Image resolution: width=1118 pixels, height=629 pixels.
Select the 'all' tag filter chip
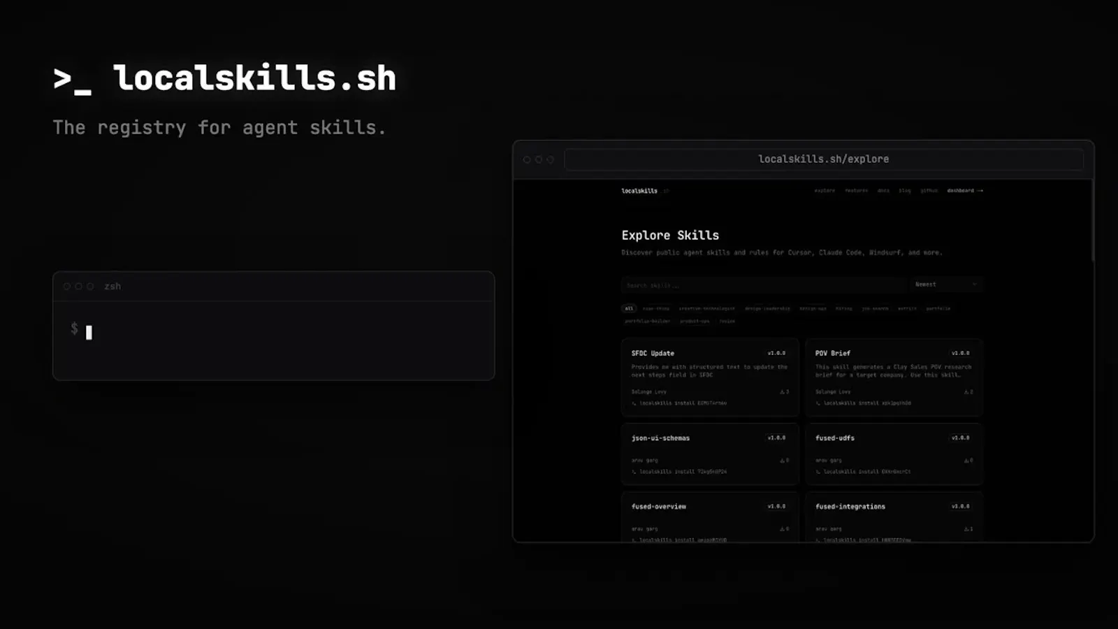629,308
